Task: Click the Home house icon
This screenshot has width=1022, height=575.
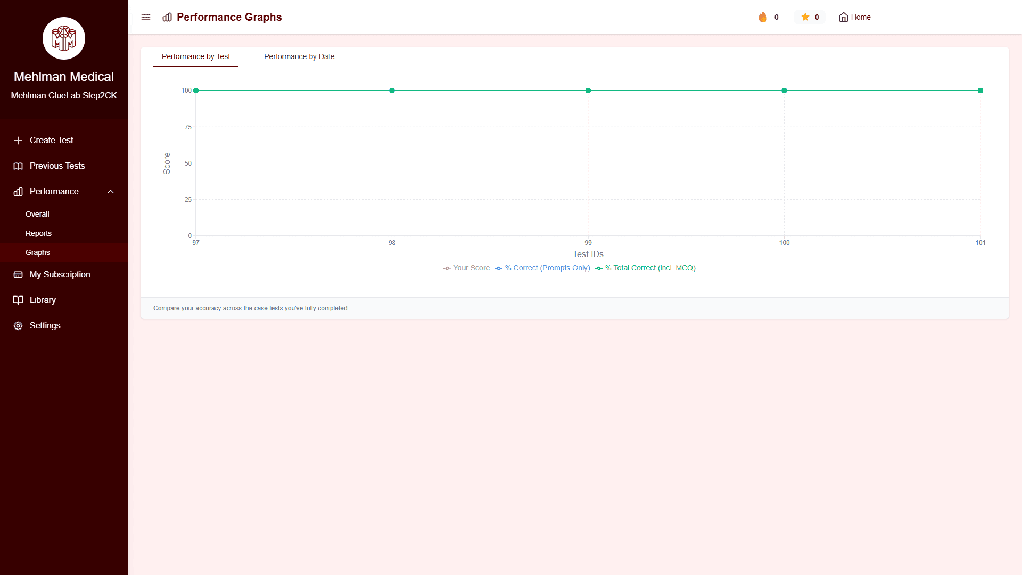Action: (x=844, y=17)
